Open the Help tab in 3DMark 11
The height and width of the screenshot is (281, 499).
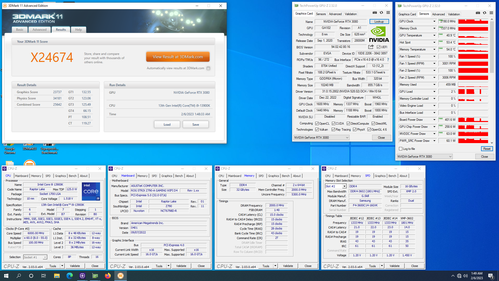(x=78, y=30)
